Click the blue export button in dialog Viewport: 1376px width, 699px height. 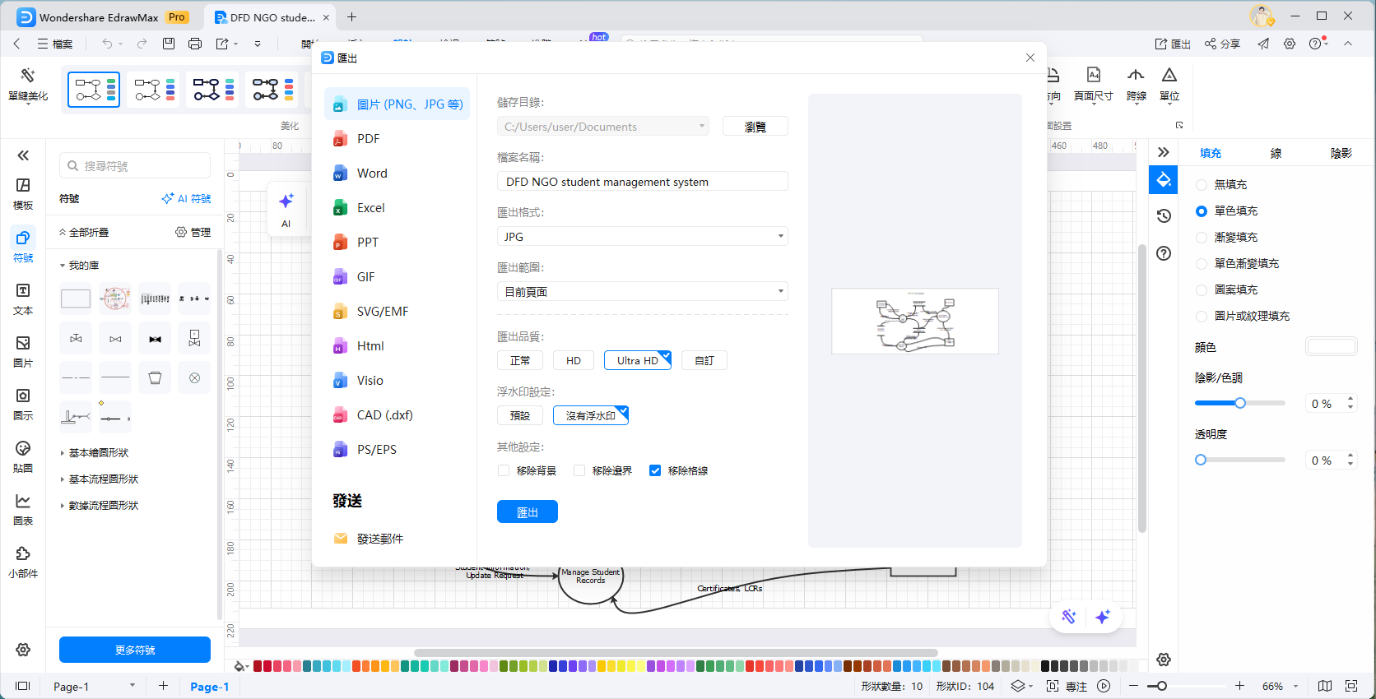[528, 512]
